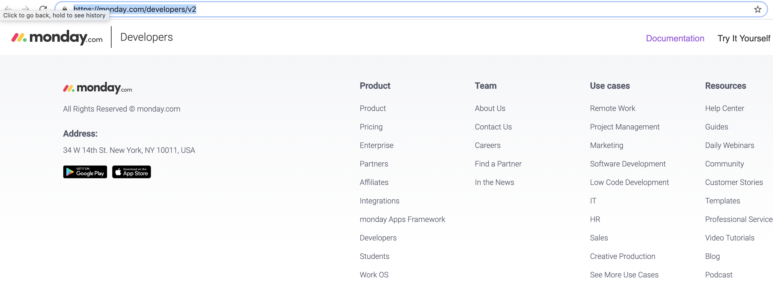Image resolution: width=773 pixels, height=297 pixels.
Task: Open the Marketing use case link
Action: coord(607,146)
